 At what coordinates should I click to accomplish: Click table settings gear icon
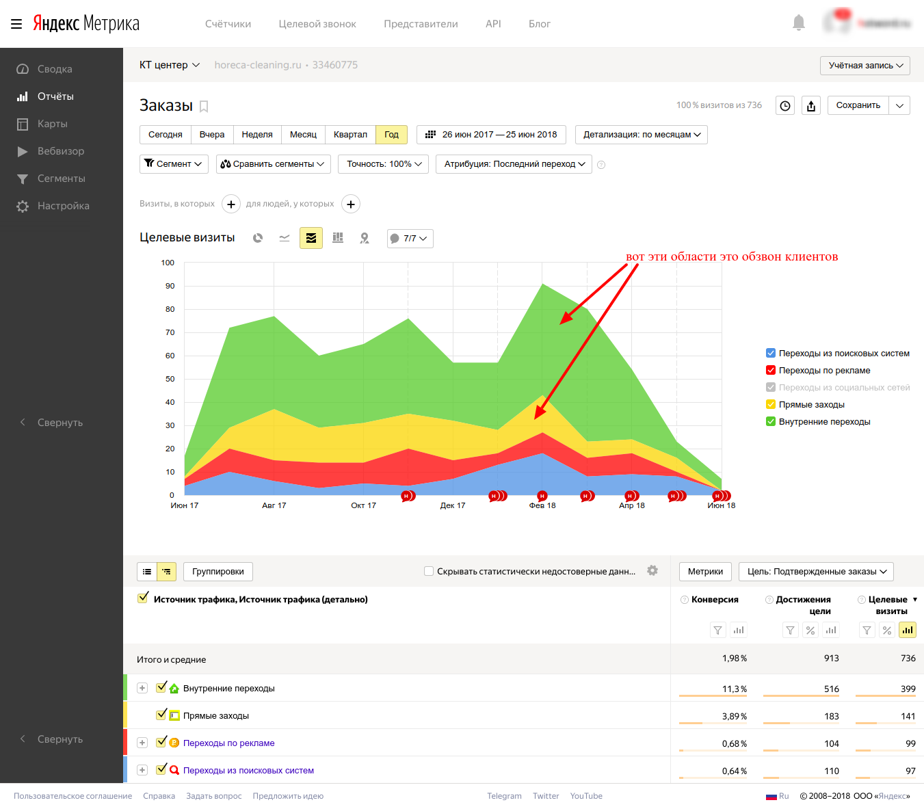(x=652, y=571)
